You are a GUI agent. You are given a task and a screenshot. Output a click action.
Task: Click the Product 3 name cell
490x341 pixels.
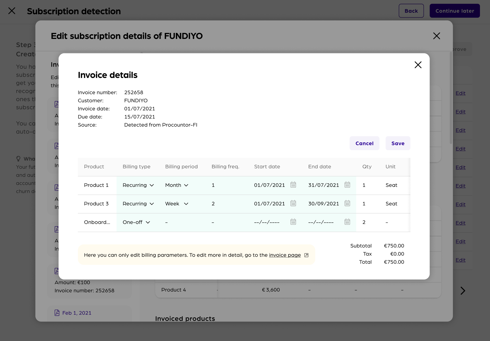96,204
